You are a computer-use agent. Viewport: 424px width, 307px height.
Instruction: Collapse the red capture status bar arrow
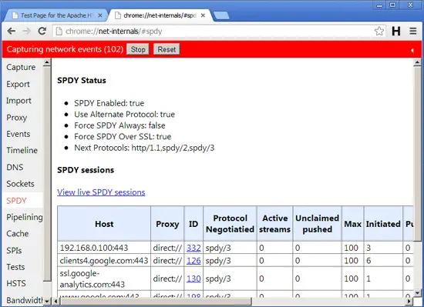click(x=412, y=50)
